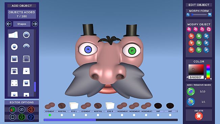Select the EYE R white cube thumbnail
The height and width of the screenshot is (124, 220).
point(110,106)
